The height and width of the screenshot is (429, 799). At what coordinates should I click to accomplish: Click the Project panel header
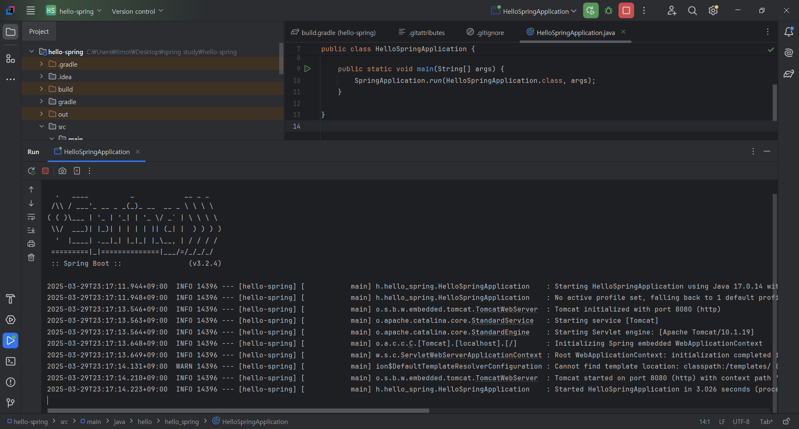click(39, 32)
